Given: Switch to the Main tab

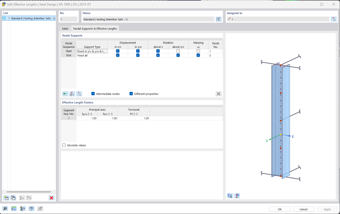Looking at the screenshot, I should point(65,29).
